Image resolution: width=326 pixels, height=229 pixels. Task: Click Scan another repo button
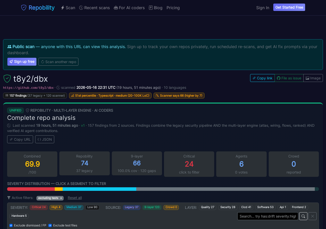58,62
